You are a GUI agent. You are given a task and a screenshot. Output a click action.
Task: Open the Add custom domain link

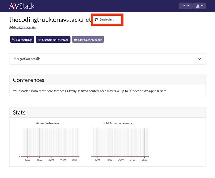[x=22, y=27]
